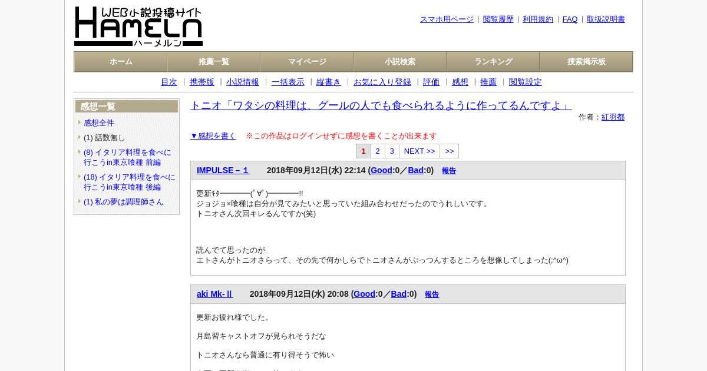Rate IMPULSE－１ comment as Good

point(381,170)
